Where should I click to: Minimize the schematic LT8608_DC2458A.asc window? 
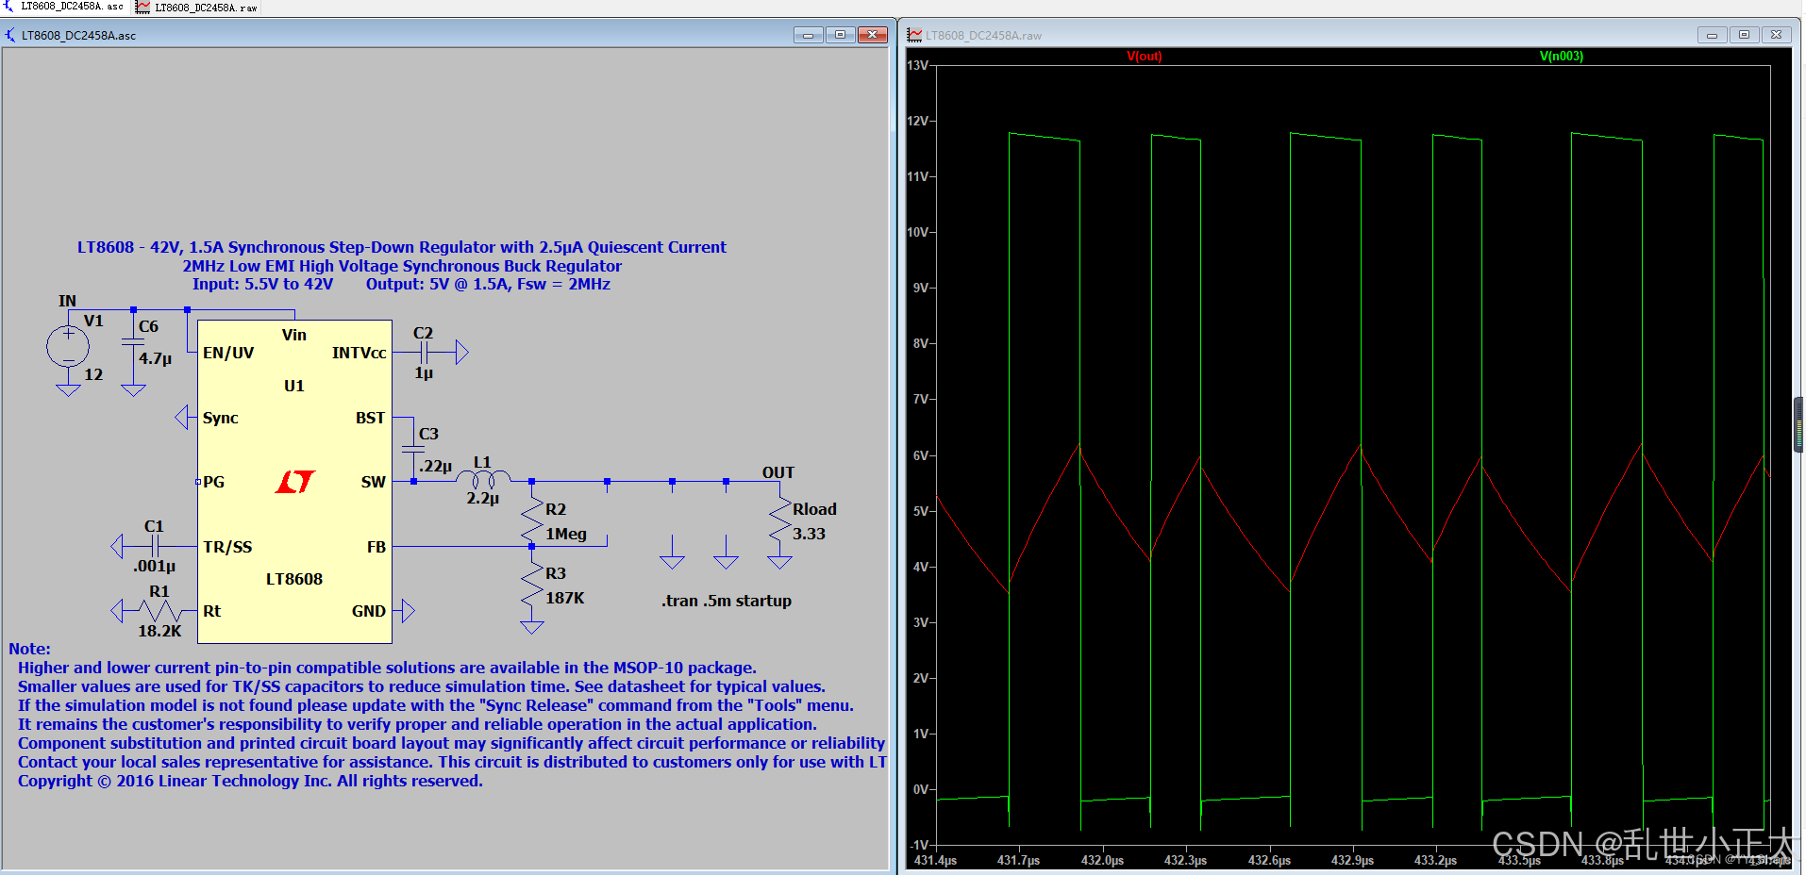(x=808, y=35)
